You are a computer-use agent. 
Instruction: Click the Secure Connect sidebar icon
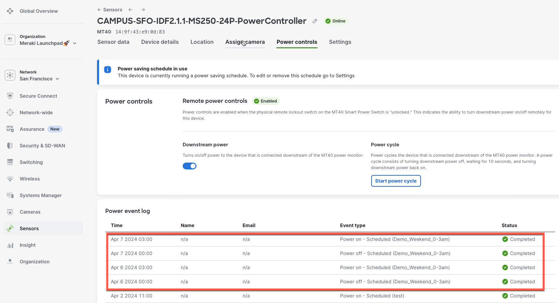pyautogui.click(x=10, y=96)
